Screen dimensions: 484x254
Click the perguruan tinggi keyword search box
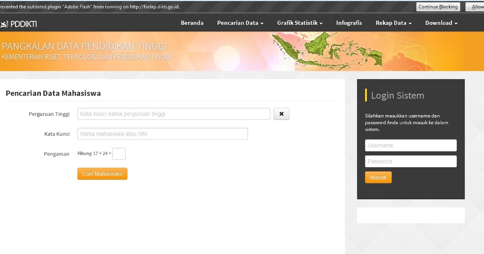point(173,114)
